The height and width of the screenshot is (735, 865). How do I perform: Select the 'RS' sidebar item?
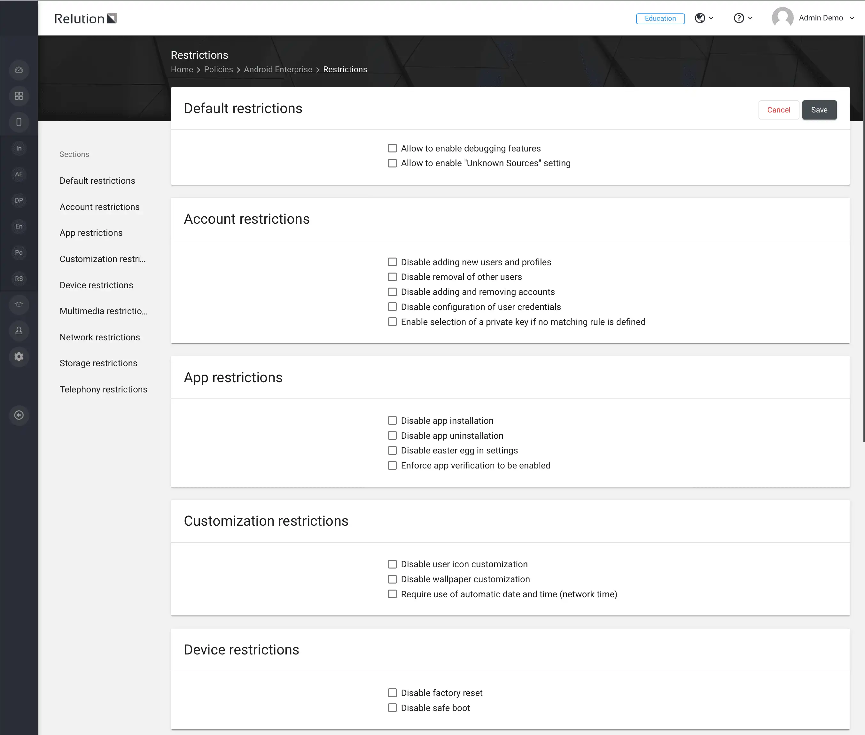(x=19, y=279)
